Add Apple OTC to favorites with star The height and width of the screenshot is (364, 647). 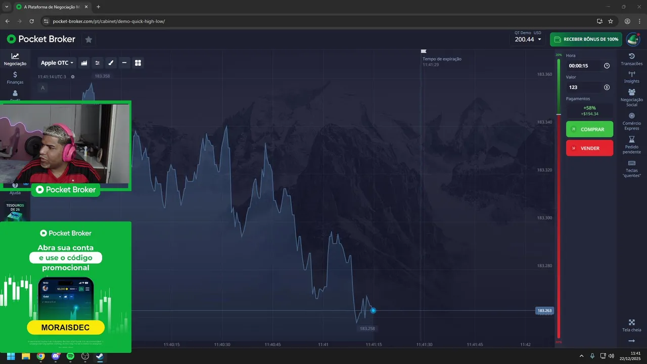pyautogui.click(x=88, y=39)
